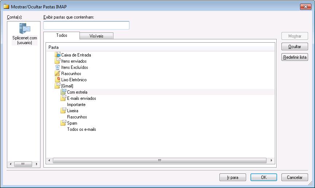Close the Mostrar/Ocultar Pastas IMAP dialog
This screenshot has width=315, height=188.
point(306,7)
